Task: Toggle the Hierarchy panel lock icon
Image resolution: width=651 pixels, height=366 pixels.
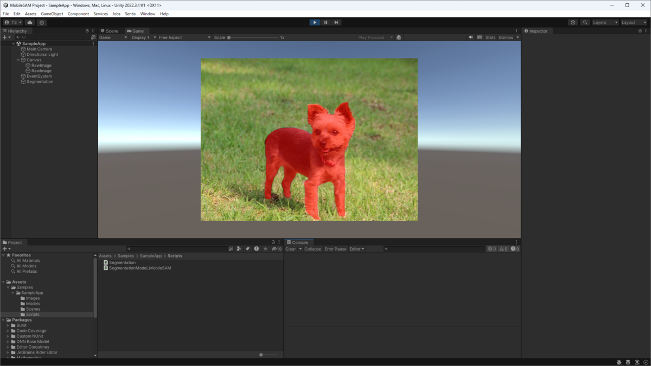Action: [87, 31]
